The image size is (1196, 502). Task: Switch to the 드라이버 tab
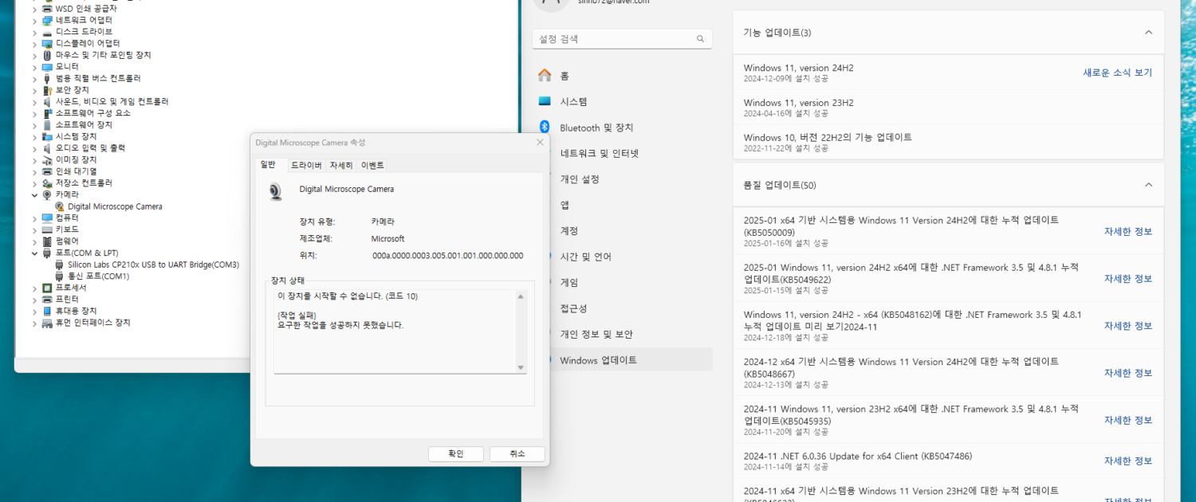tap(306, 165)
